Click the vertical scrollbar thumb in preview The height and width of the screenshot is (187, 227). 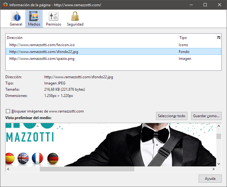(x=219, y=136)
